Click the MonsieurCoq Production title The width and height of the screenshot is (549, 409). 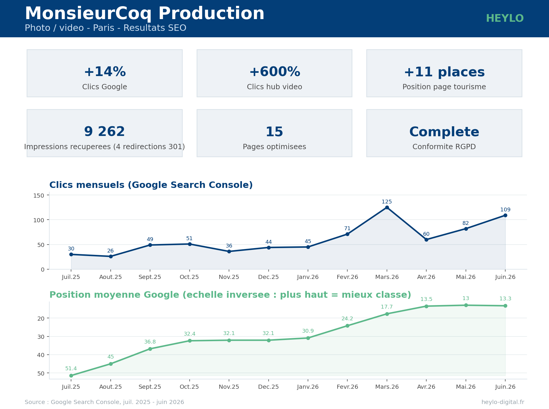click(x=144, y=14)
